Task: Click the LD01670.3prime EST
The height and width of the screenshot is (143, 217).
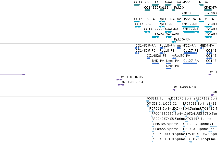Action: tap(171, 101)
